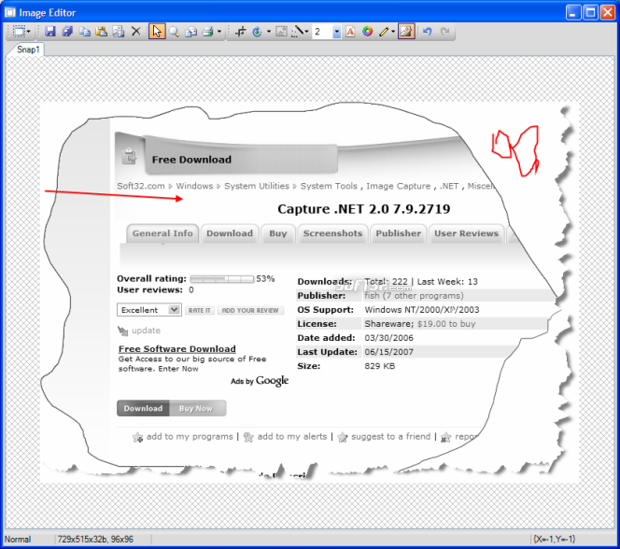The width and height of the screenshot is (620, 549).
Task: Click the resize image icon
Action: tap(281, 31)
